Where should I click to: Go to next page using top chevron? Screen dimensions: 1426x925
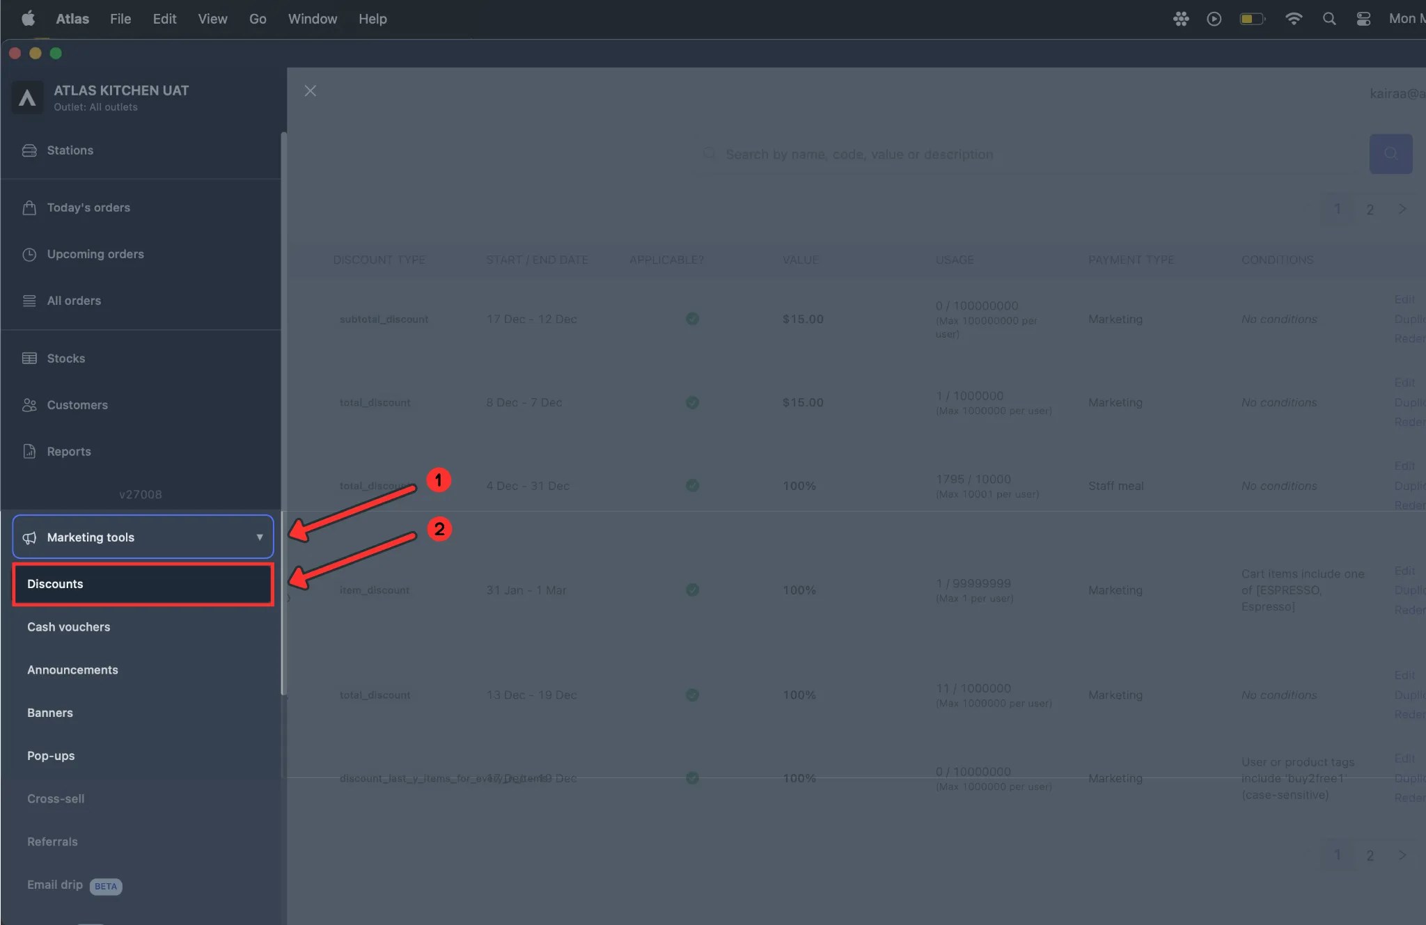tap(1402, 209)
